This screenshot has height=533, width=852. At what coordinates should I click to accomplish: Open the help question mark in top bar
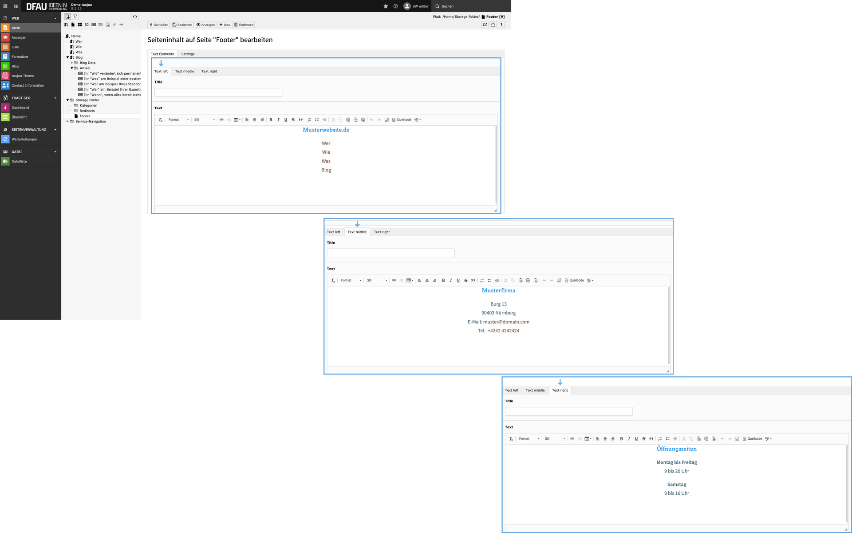coord(395,6)
